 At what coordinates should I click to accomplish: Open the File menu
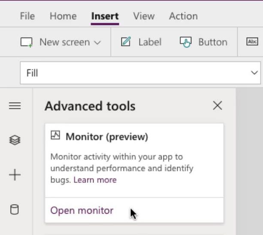[x=27, y=16]
